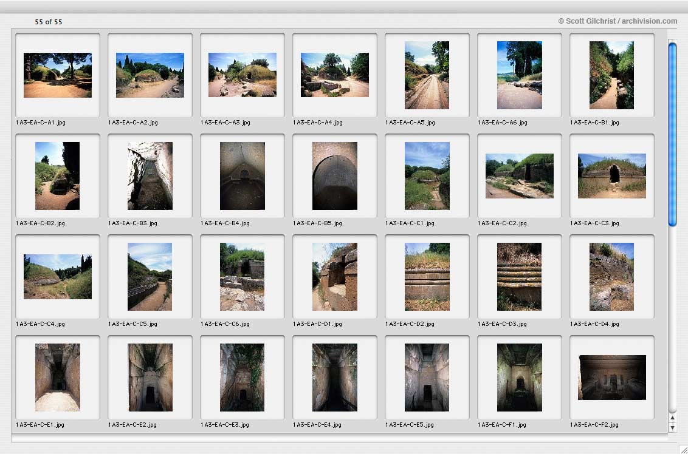Click the caption text 1A3-EA-C-A5.jpg
This screenshot has width=688, height=454.
pyautogui.click(x=410, y=123)
